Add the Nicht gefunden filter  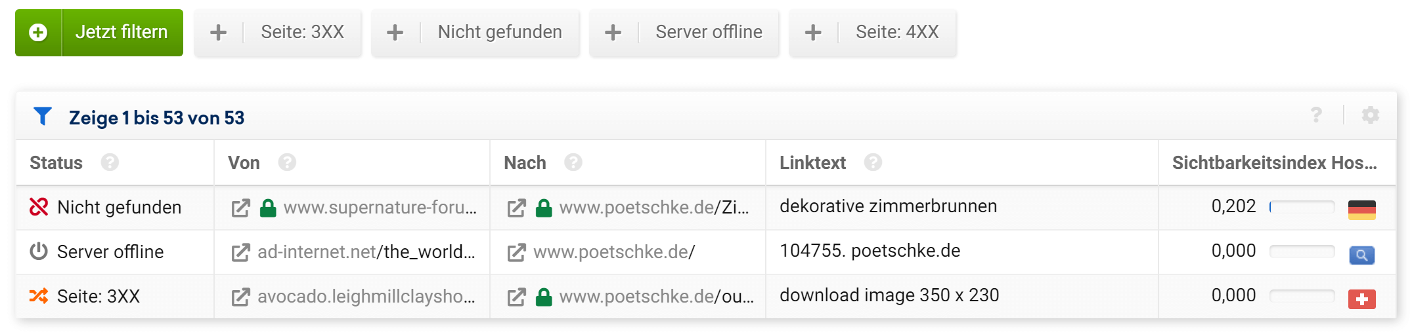point(475,32)
